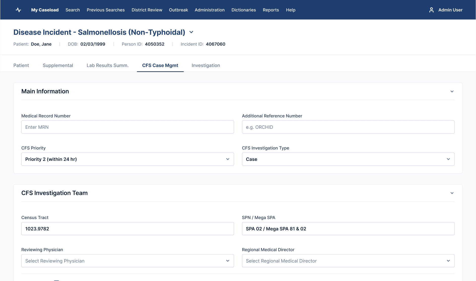Open the CFS Priority dropdown
This screenshot has width=476, height=281.
click(x=128, y=159)
